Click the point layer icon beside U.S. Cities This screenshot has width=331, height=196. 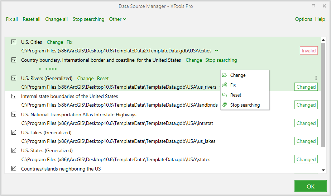click(14, 42)
